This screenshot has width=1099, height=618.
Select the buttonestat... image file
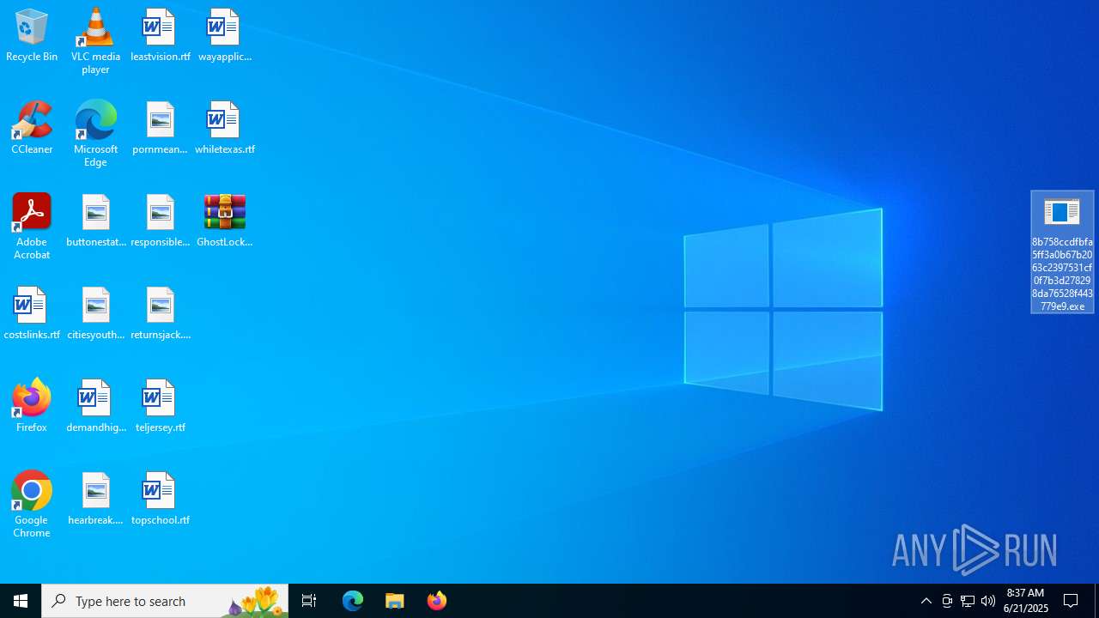95,221
